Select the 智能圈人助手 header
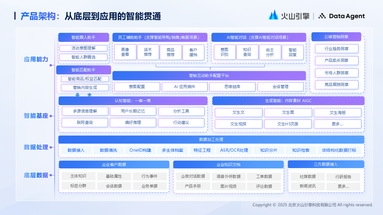 (83, 37)
